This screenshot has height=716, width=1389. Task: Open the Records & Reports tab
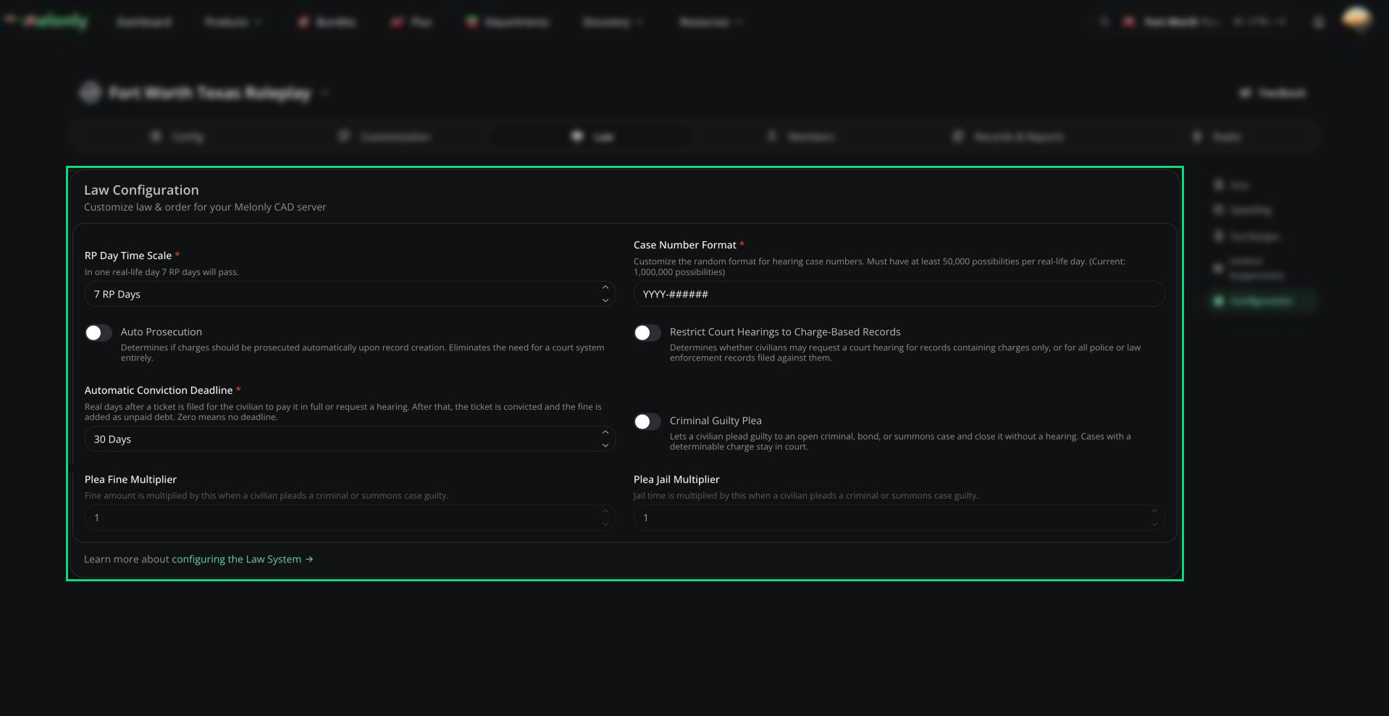tap(1007, 137)
